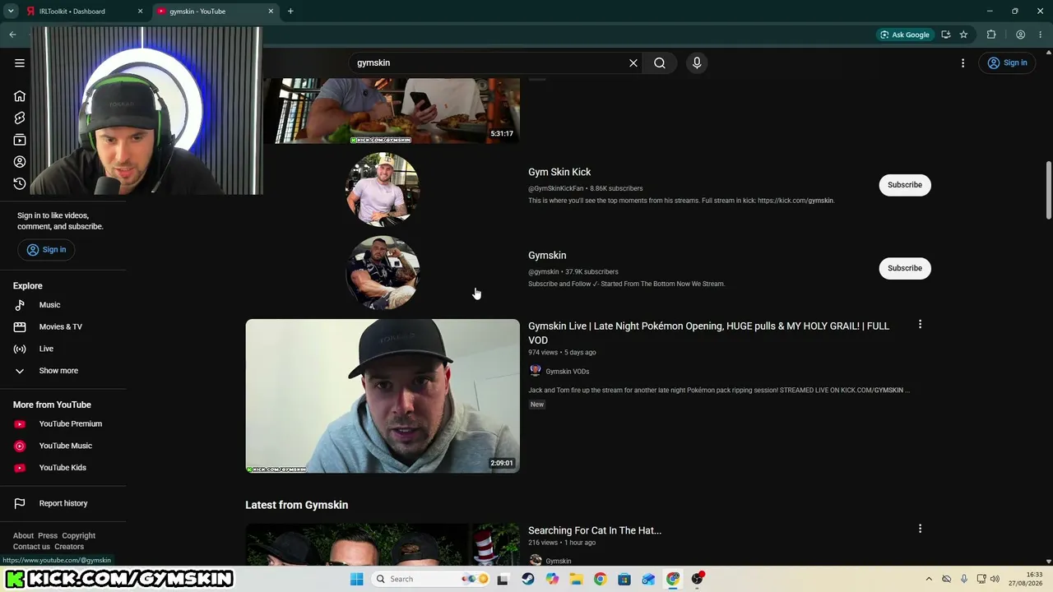
Task: Go to YouTube Home icon in sidebar
Action: pos(20,96)
